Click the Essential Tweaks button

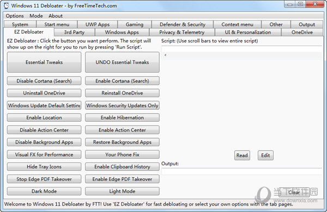[x=44, y=62]
